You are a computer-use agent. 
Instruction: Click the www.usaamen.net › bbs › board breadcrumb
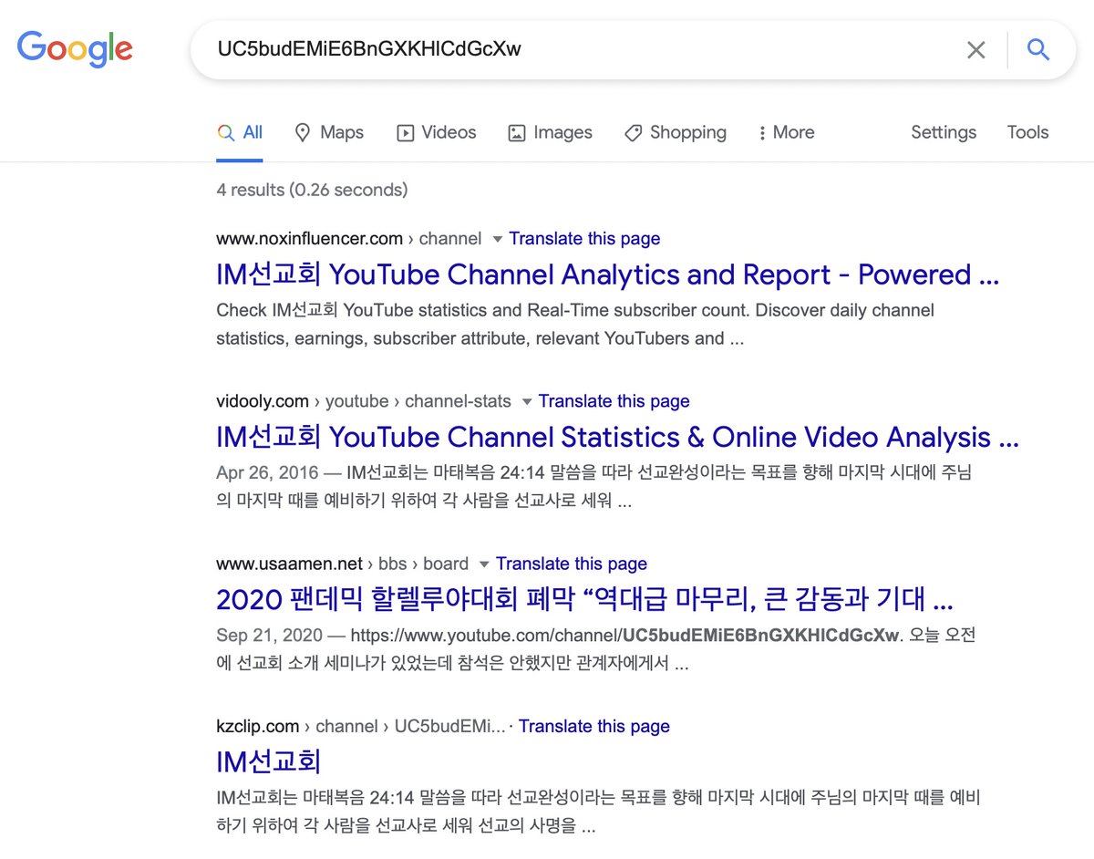click(x=342, y=564)
